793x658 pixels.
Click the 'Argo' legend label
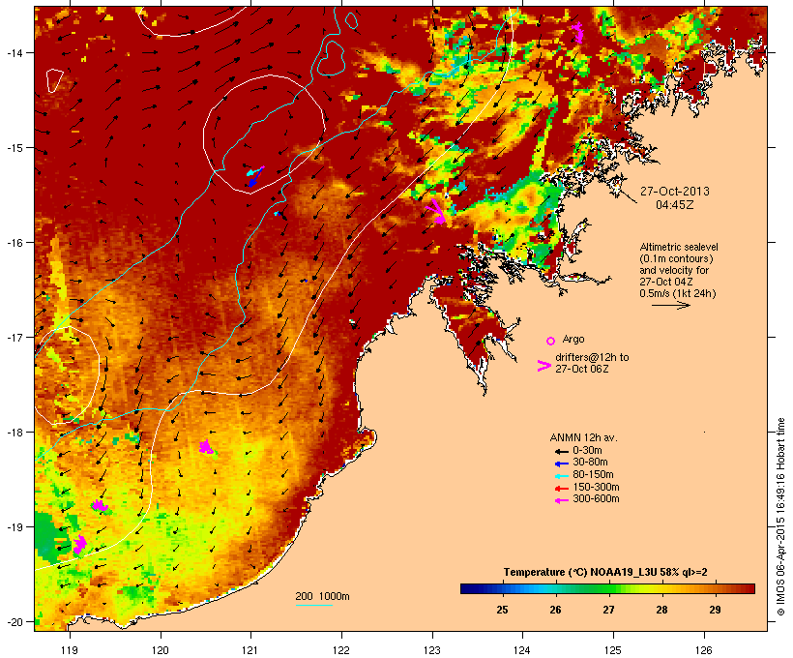[x=573, y=339]
